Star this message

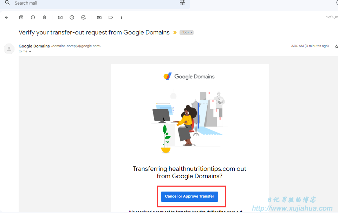pos(336,46)
